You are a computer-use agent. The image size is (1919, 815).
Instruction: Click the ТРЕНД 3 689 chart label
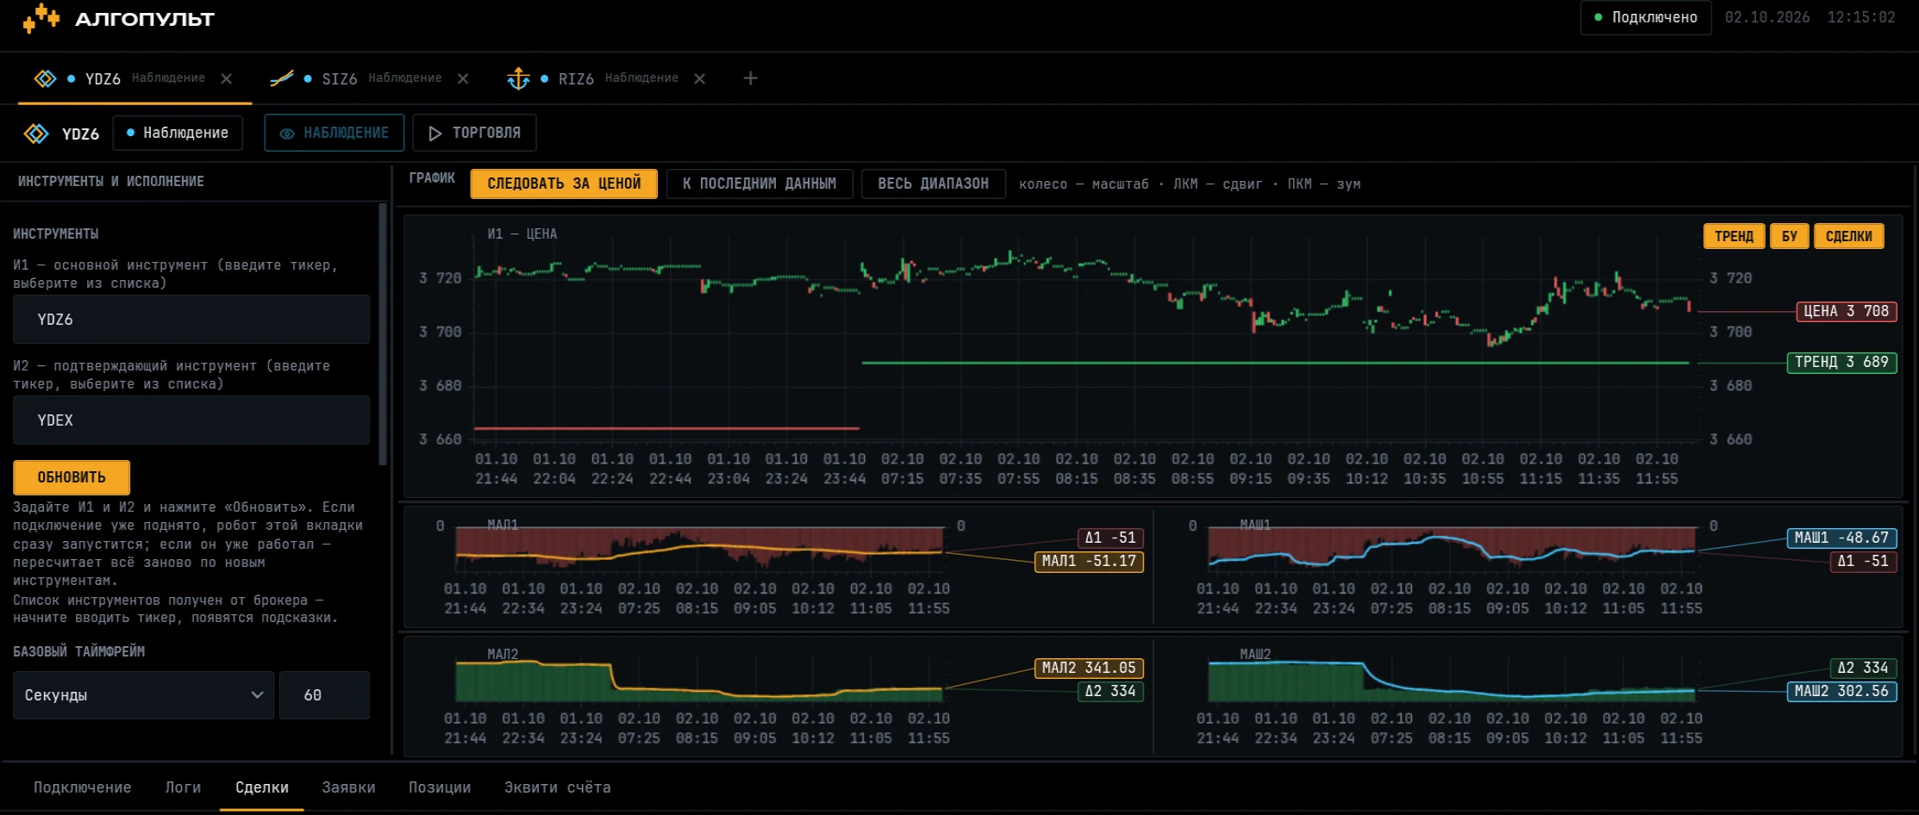coord(1841,362)
